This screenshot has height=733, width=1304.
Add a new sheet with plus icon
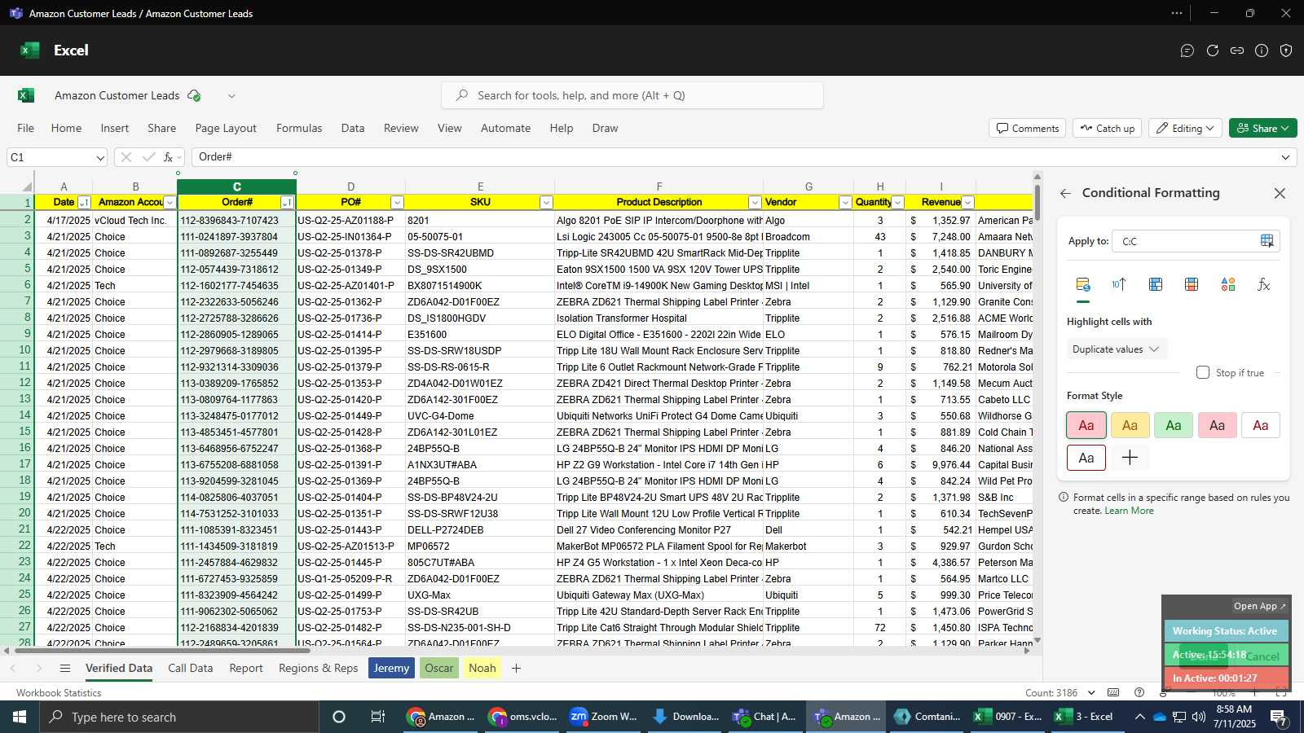pos(516,668)
